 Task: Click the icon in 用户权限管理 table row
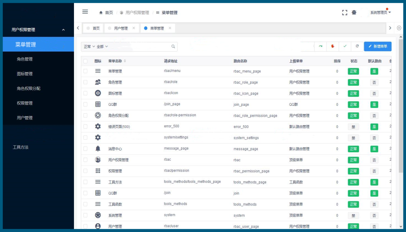98,160
